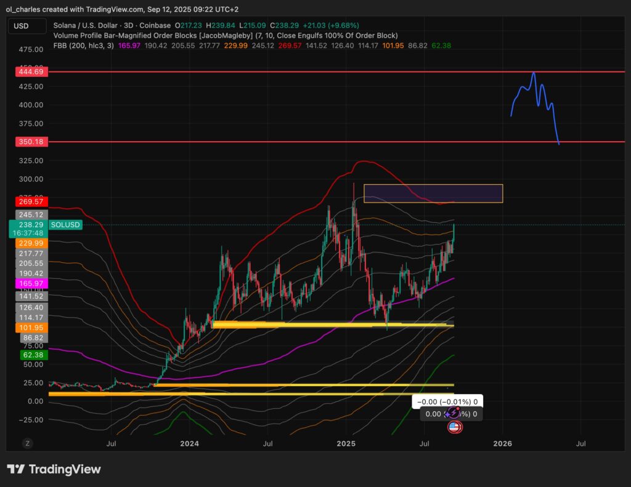Open the US flag economic event marker

454,427
